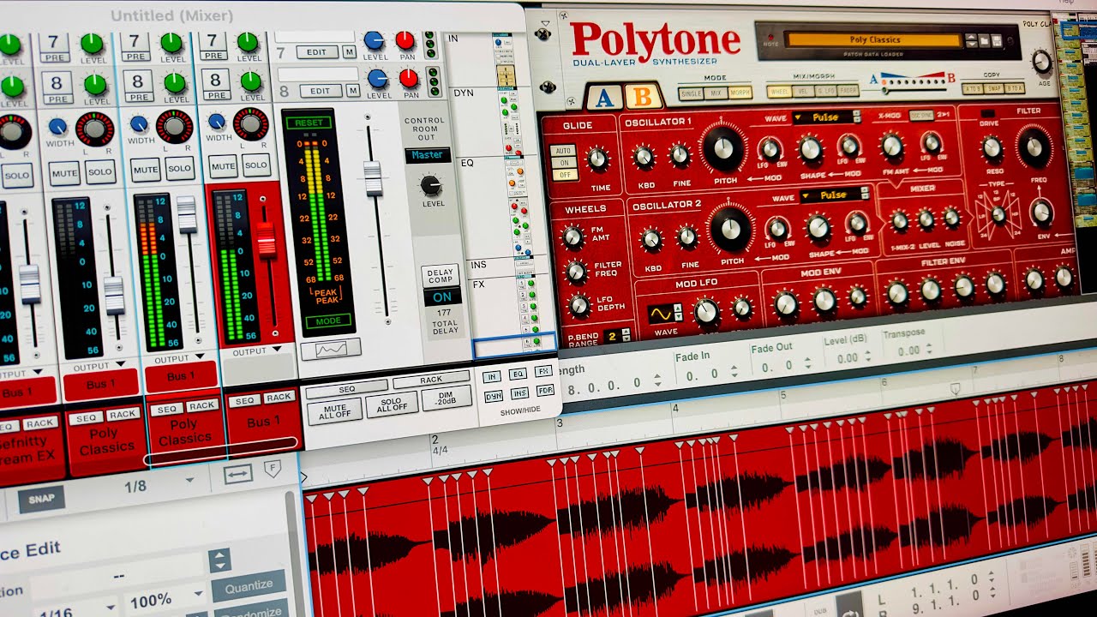Click the Mod LFO waveform display

point(661,314)
